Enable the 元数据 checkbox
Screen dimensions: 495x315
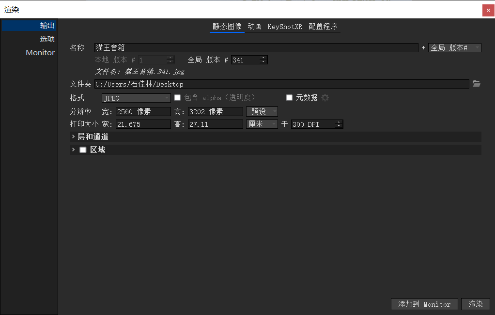289,97
